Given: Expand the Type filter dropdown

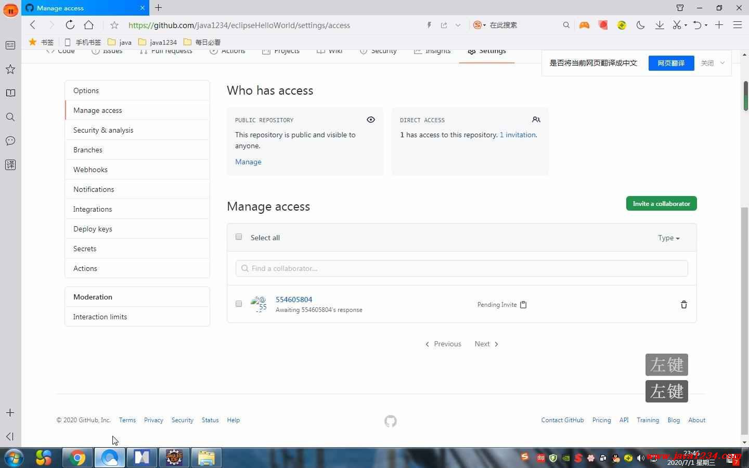Looking at the screenshot, I should coord(669,238).
